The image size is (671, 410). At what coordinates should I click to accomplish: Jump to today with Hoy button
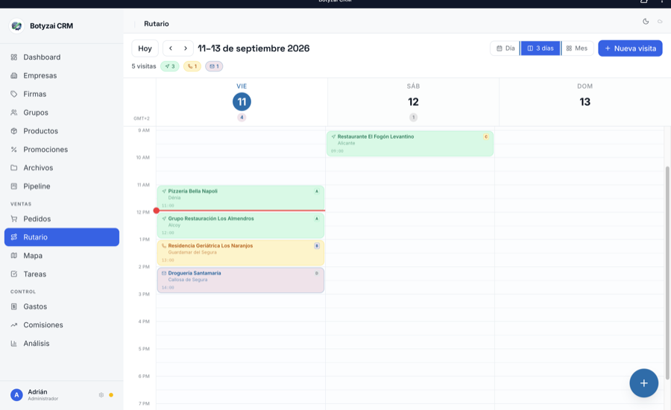145,48
